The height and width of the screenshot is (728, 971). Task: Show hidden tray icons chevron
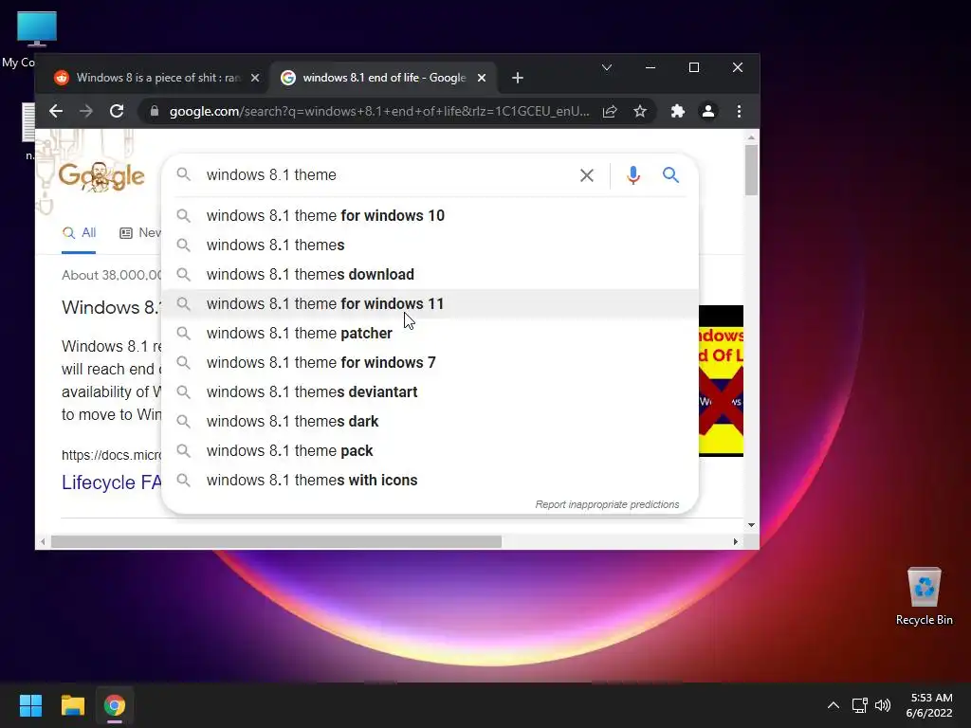pyautogui.click(x=834, y=705)
